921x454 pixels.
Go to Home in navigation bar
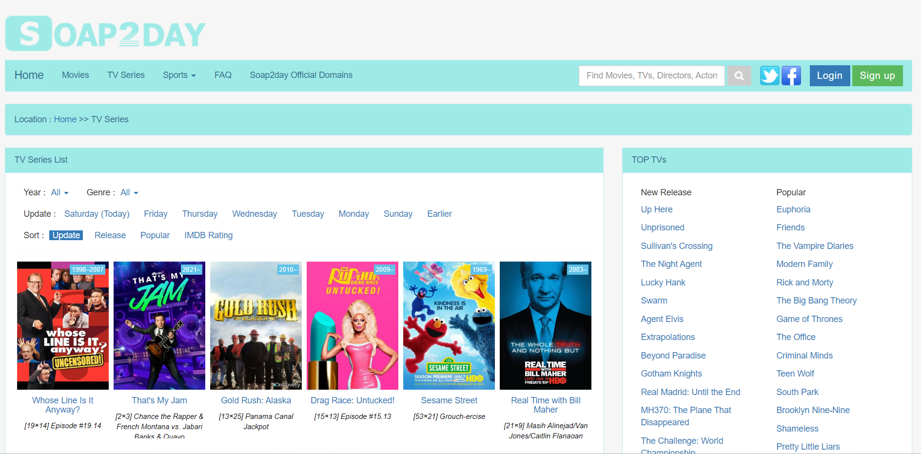coord(29,75)
